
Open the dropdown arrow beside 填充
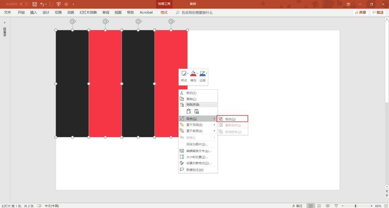(197, 73)
